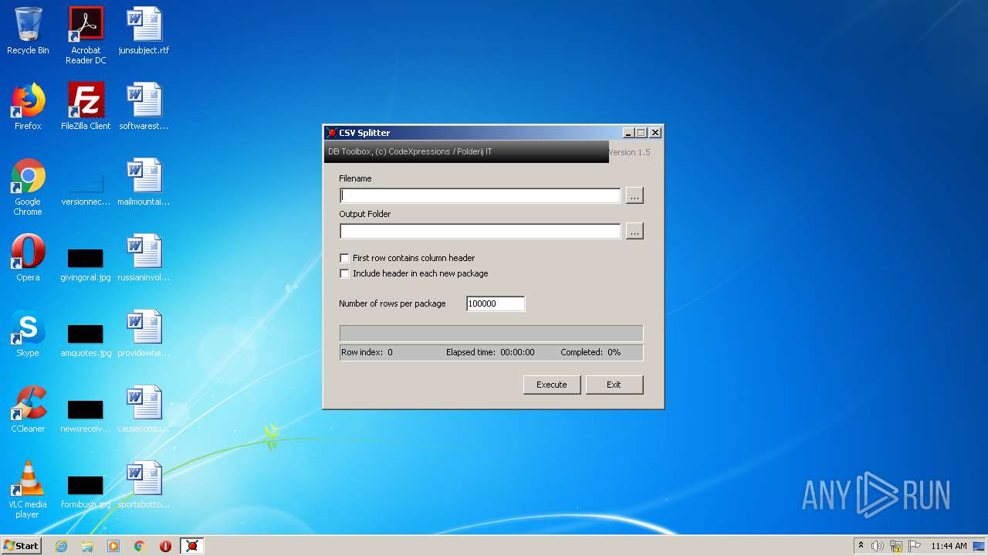Viewport: 988px width, 556px height.
Task: Click the volume speaker tray icon
Action: tap(878, 546)
